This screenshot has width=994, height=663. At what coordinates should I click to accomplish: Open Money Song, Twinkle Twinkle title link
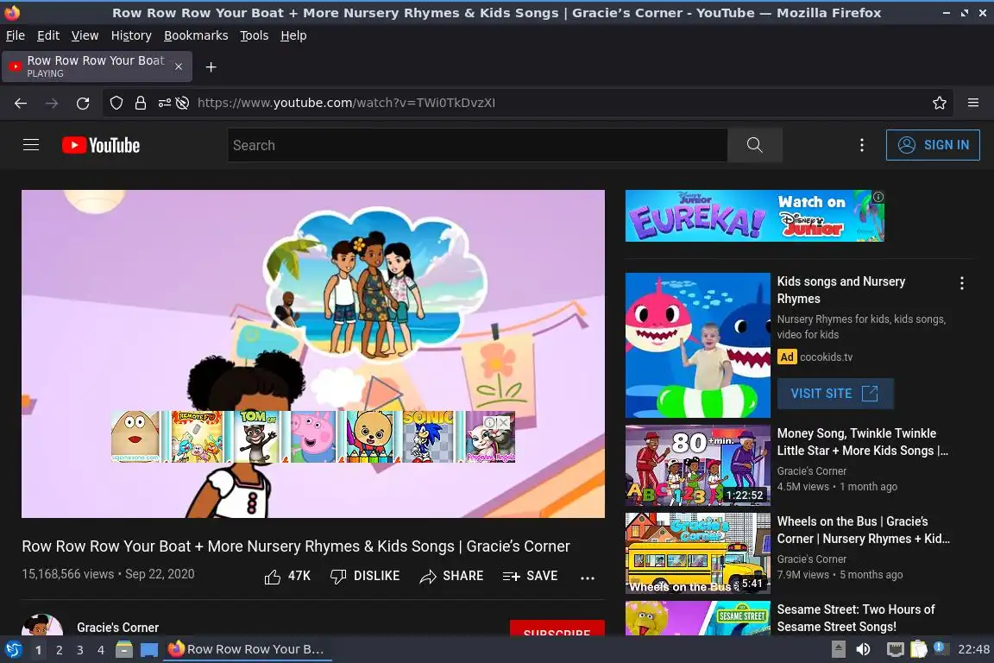coord(862,442)
